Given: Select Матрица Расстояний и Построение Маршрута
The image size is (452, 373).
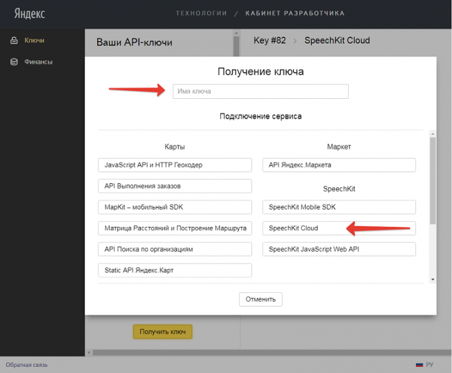Looking at the screenshot, I should point(175,228).
